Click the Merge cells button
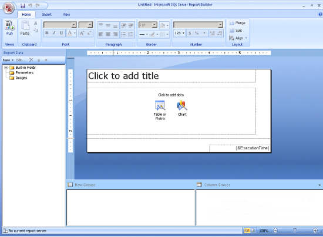Viewport: 323px width, 237px height. click(237, 23)
